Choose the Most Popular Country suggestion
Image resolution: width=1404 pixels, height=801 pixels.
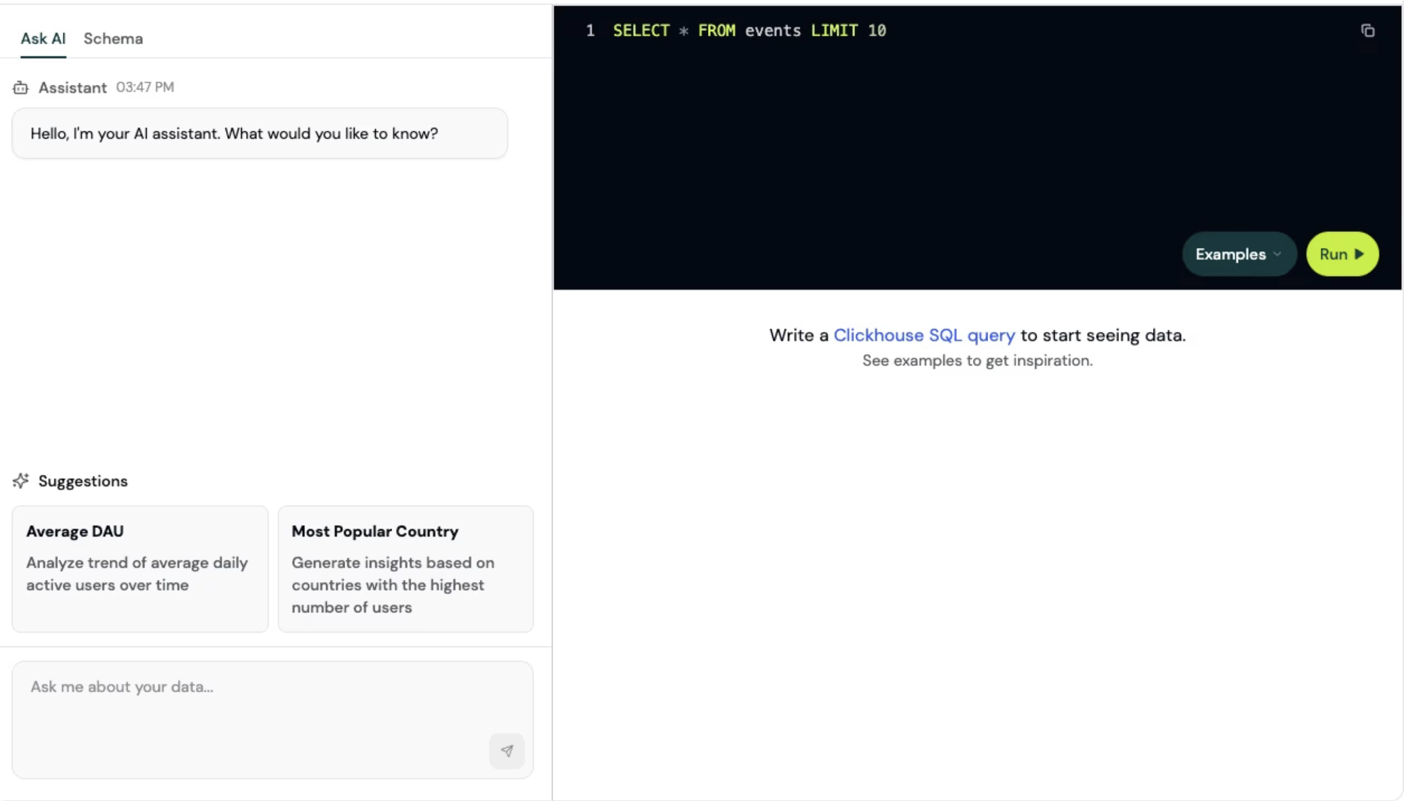406,569
